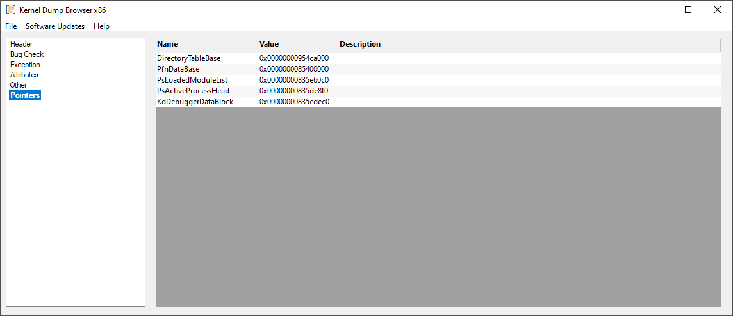
Task: Maximize the Kernel Dump Browser window
Action: pyautogui.click(x=688, y=10)
